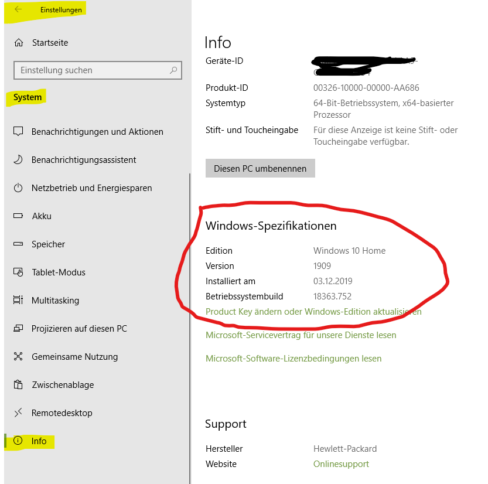Click the Version label
Image resolution: width=488 pixels, height=484 pixels.
coord(220,266)
